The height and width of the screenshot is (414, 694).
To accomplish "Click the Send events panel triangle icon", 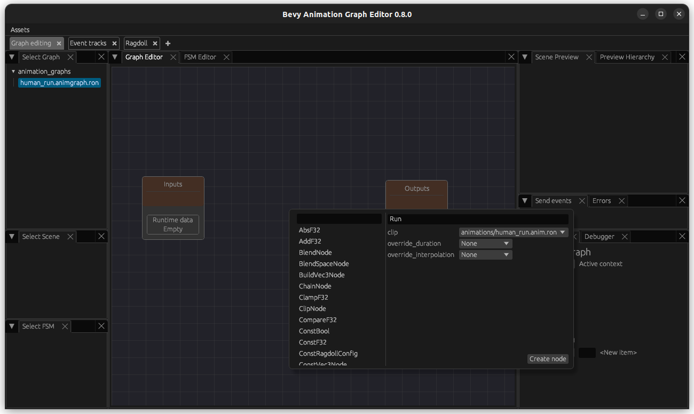I will pyautogui.click(x=524, y=201).
